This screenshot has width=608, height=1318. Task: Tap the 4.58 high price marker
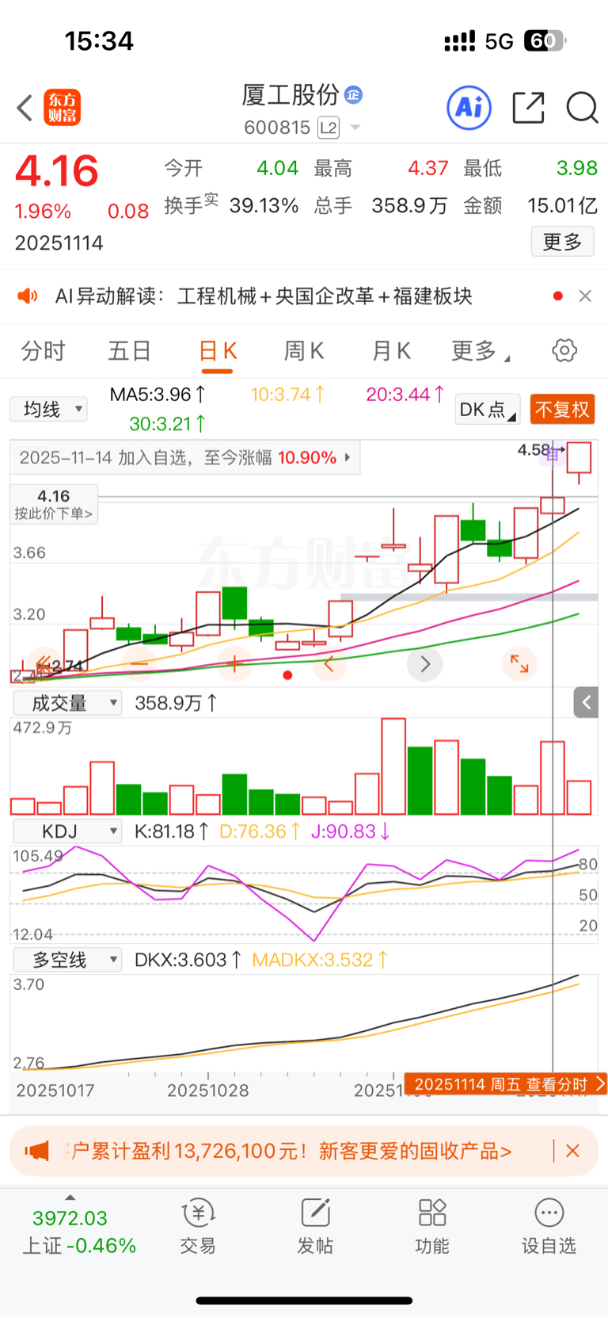(x=534, y=450)
